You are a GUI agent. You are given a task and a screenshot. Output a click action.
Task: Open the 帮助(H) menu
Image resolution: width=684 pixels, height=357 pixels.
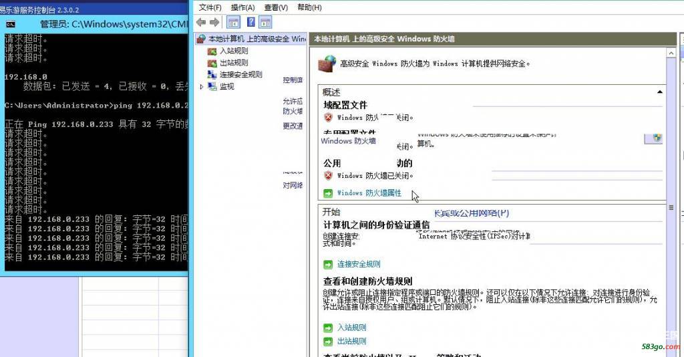point(309,7)
